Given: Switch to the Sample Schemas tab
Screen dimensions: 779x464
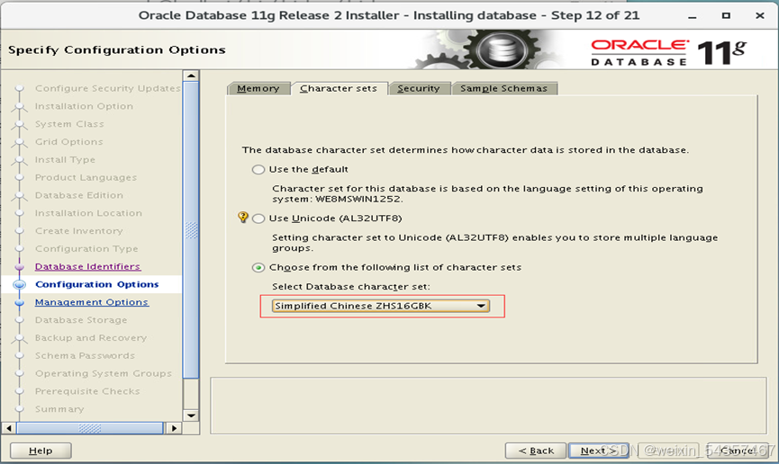Looking at the screenshot, I should point(503,88).
